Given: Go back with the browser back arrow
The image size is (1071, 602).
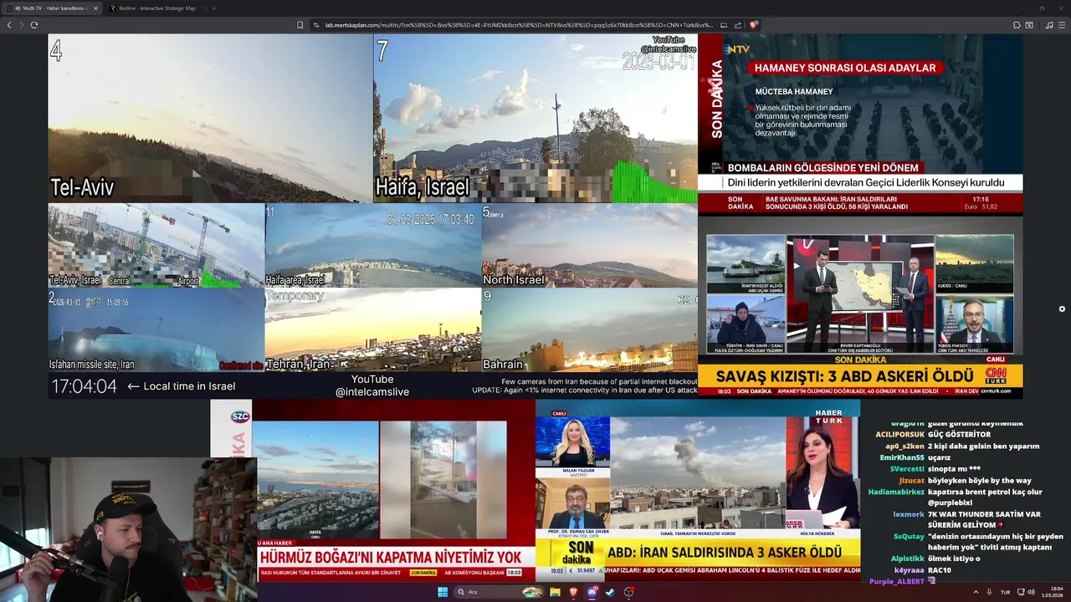Looking at the screenshot, I should 9,25.
